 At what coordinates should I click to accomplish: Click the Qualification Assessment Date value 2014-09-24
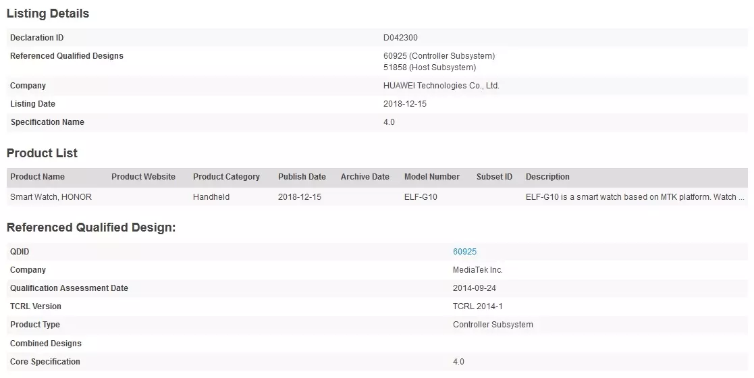click(475, 288)
